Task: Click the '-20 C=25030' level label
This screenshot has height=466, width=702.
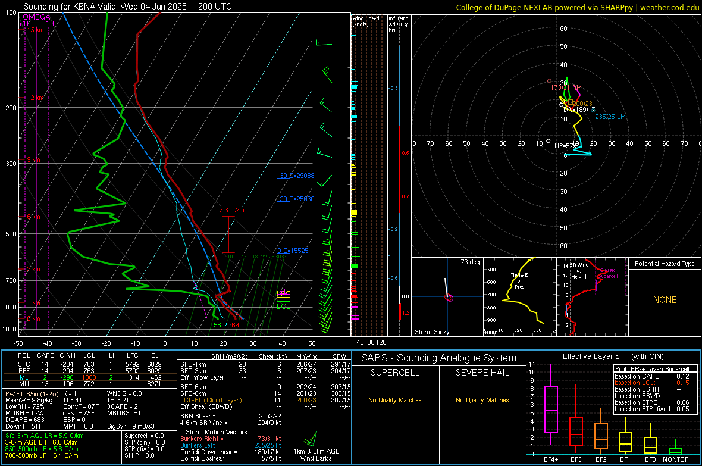Action: pos(296,199)
